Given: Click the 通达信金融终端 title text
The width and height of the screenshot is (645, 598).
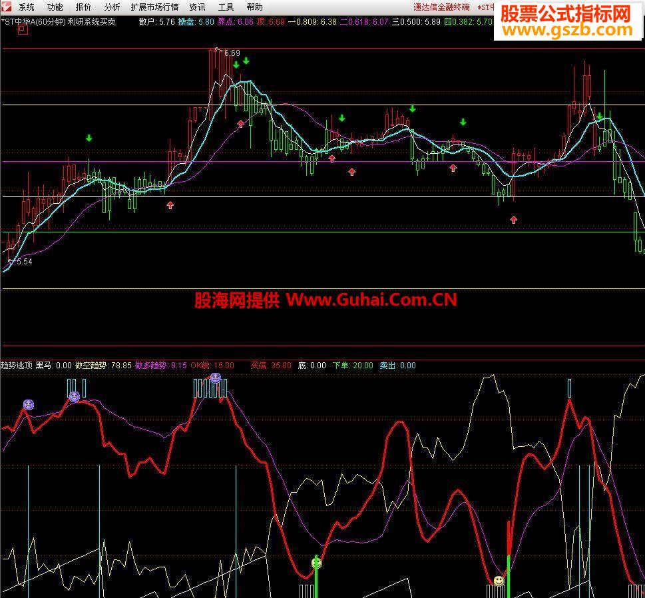Looking at the screenshot, I should pyautogui.click(x=441, y=7).
